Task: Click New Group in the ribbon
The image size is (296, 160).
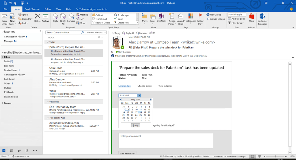Action: (x=214, y=14)
